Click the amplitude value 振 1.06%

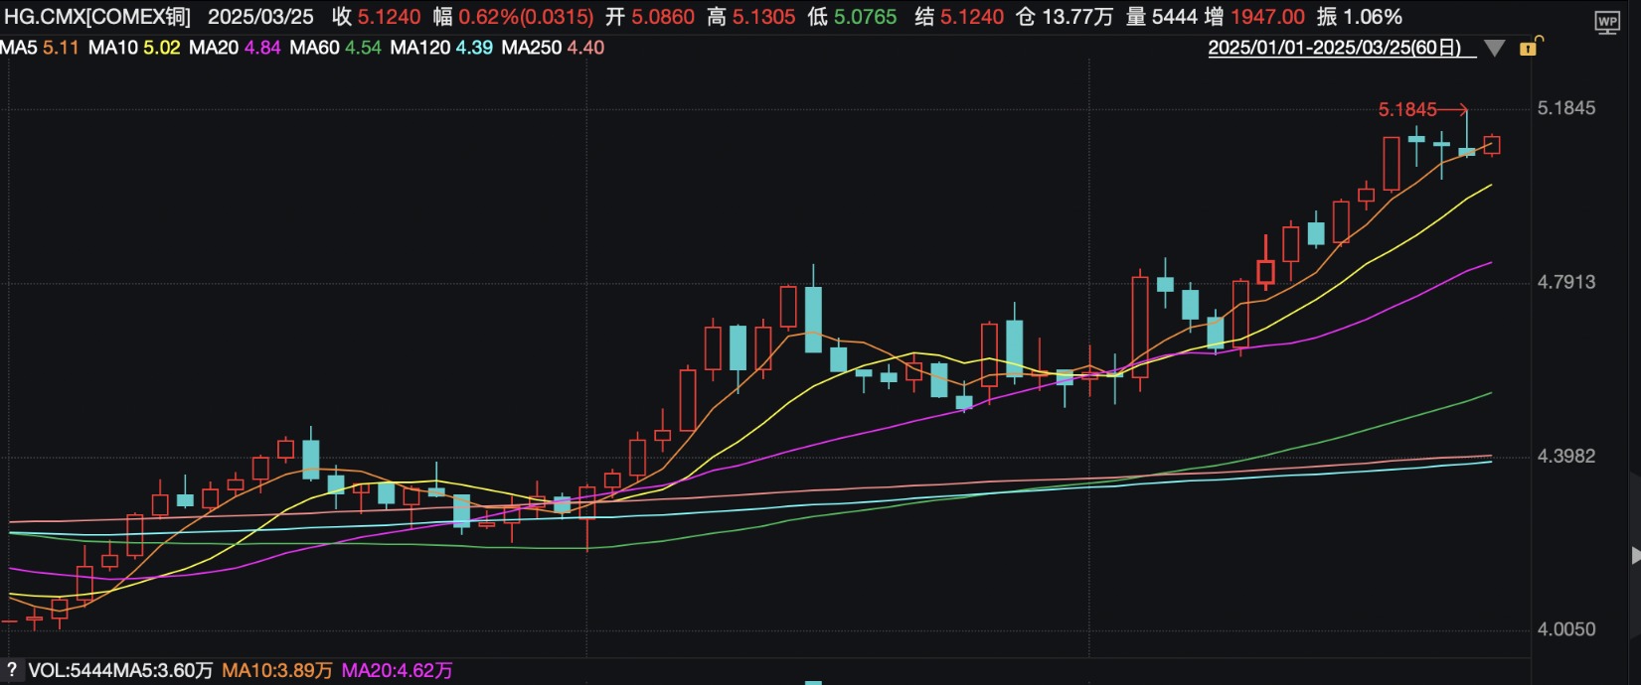click(x=1359, y=17)
